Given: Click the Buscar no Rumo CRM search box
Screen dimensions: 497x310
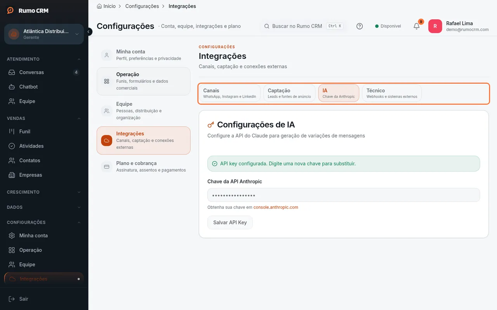Looking at the screenshot, I should tap(303, 26).
